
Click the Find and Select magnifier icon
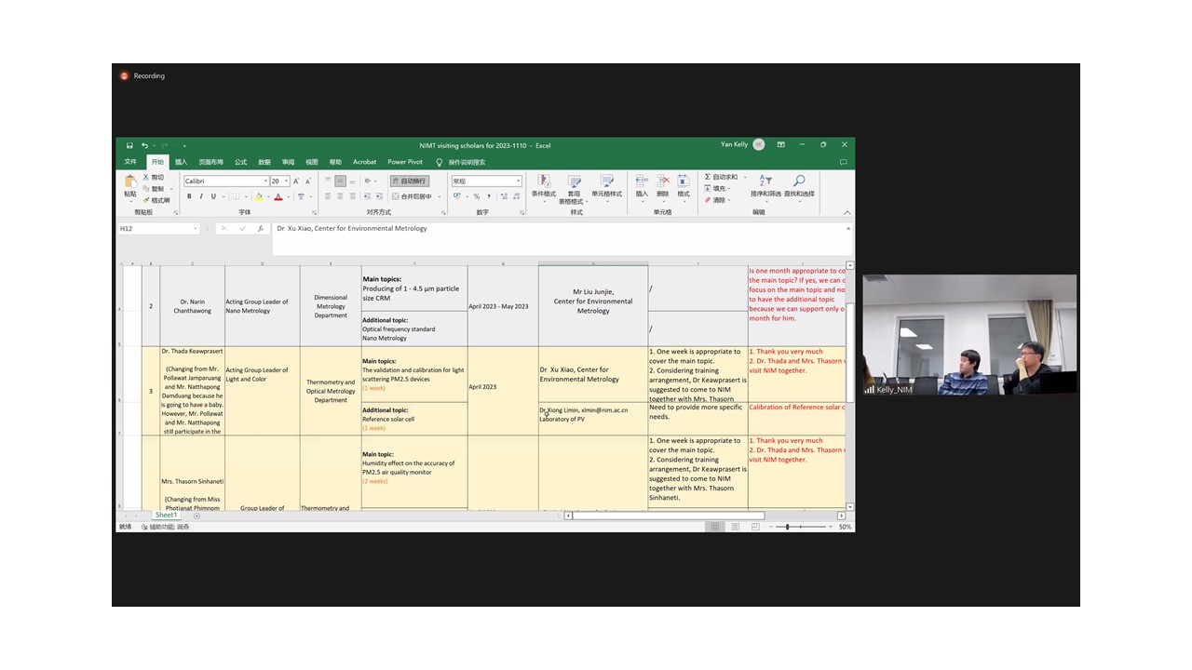click(x=798, y=183)
